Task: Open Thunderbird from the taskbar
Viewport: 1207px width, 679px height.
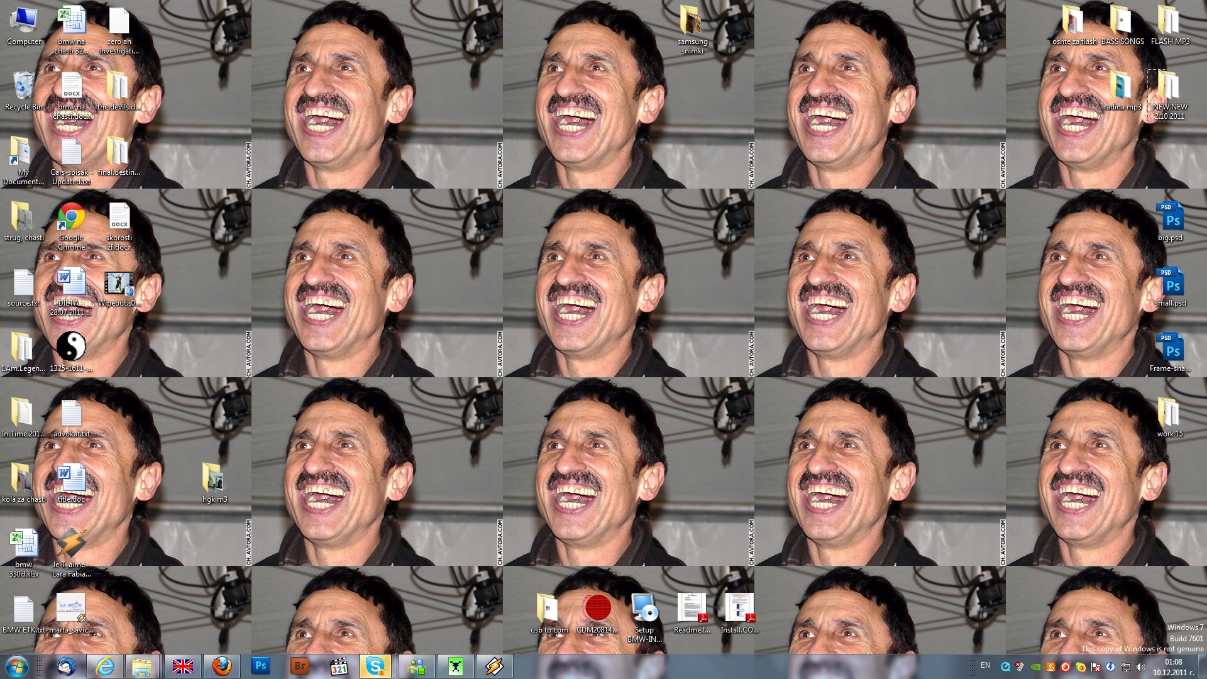Action: (x=66, y=666)
